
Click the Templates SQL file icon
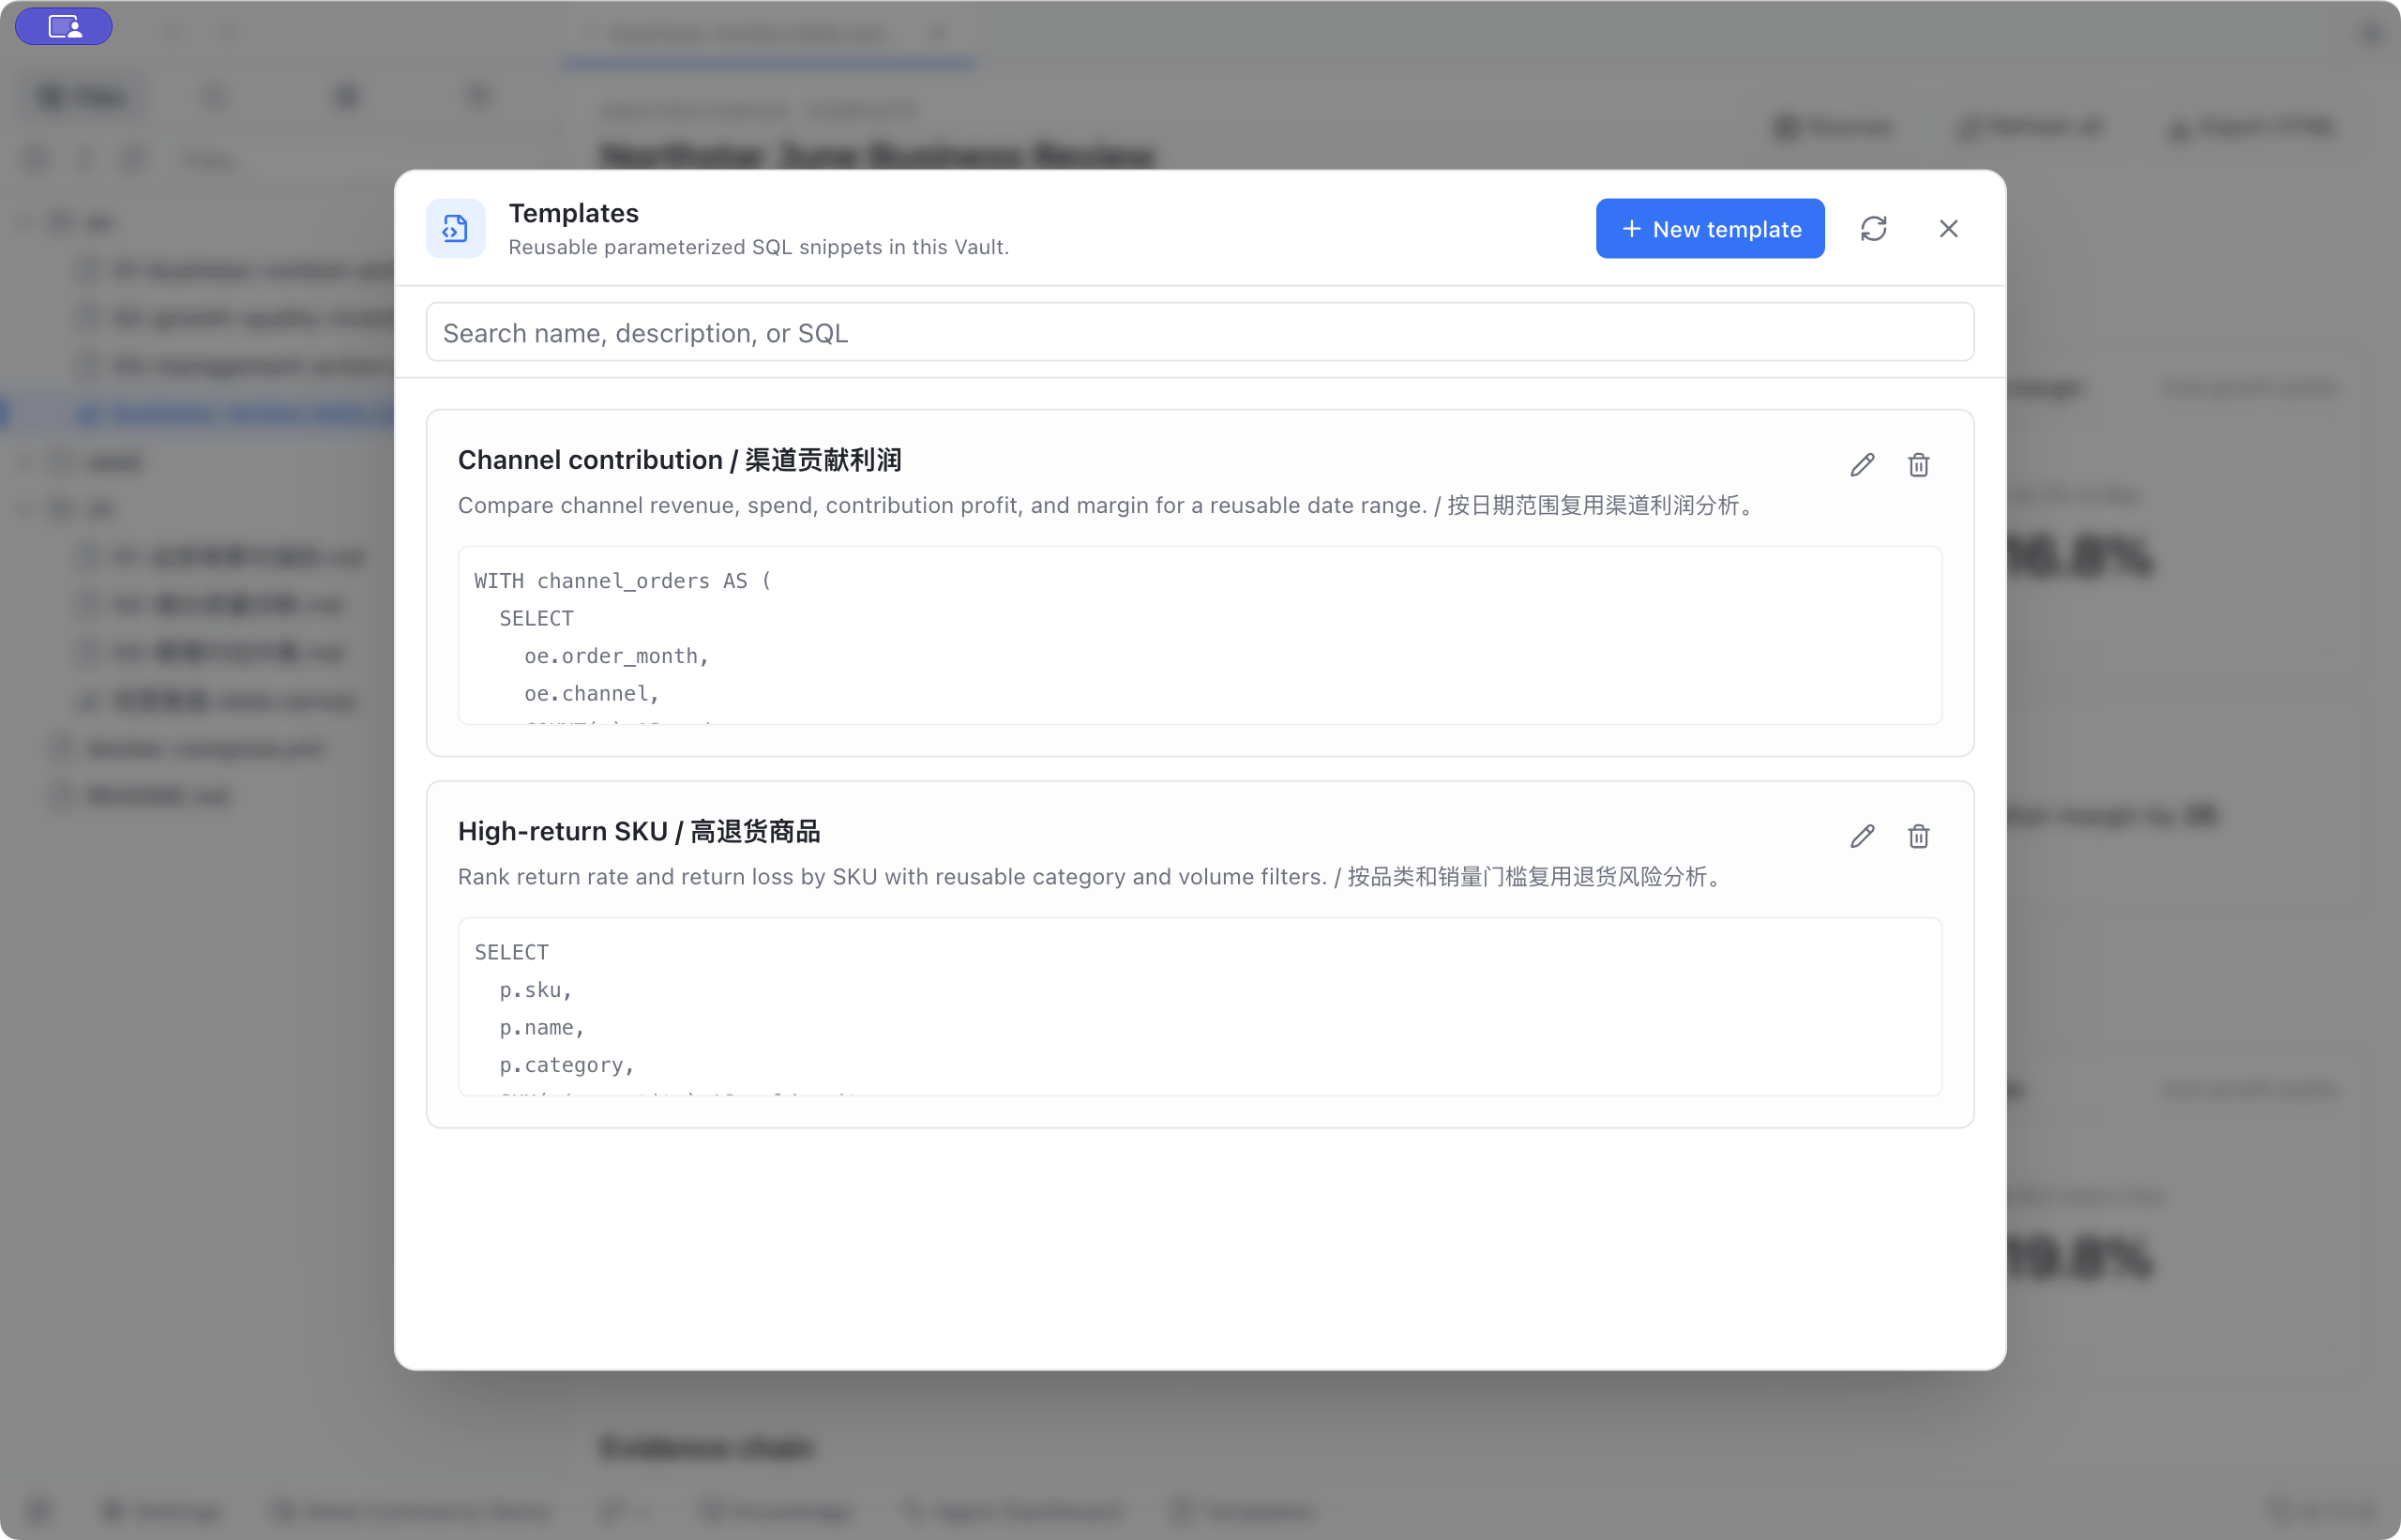coord(455,229)
